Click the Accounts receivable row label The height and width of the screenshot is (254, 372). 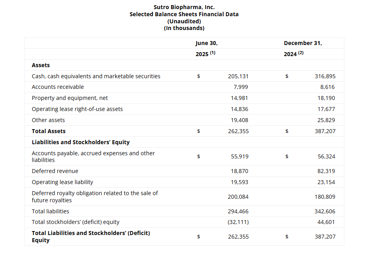(x=58, y=87)
